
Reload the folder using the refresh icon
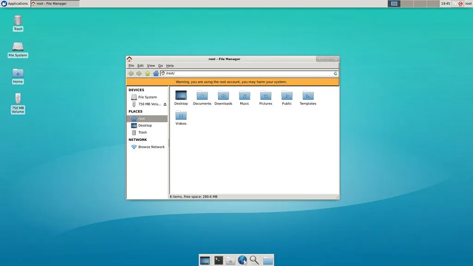[x=335, y=73]
